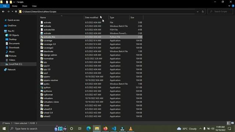Go up one folder level
Image resolution: width=235 pixels, height=132 pixels.
(x=16, y=11)
